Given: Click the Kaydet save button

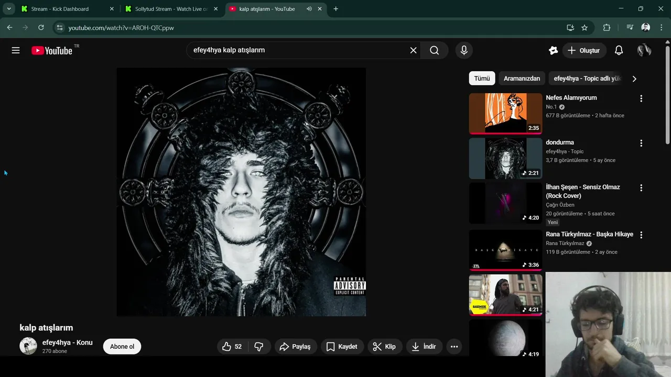Looking at the screenshot, I should point(342,347).
